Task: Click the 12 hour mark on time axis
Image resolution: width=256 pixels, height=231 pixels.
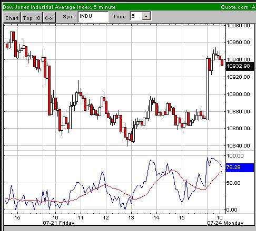Action: 106,218
